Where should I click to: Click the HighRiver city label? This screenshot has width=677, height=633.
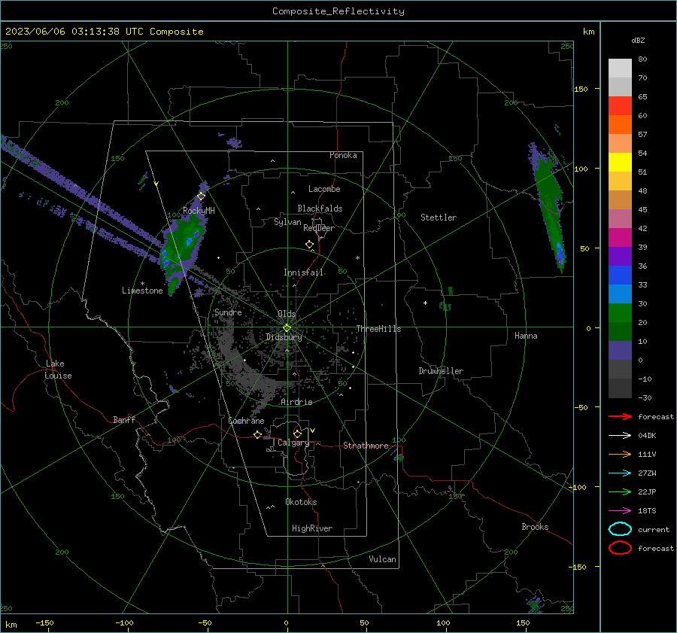click(312, 528)
